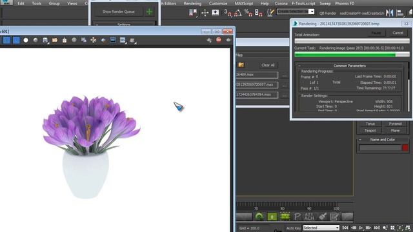Screen dimensions: 413x232
Task: Click the object name input field
Action: click(x=380, y=148)
